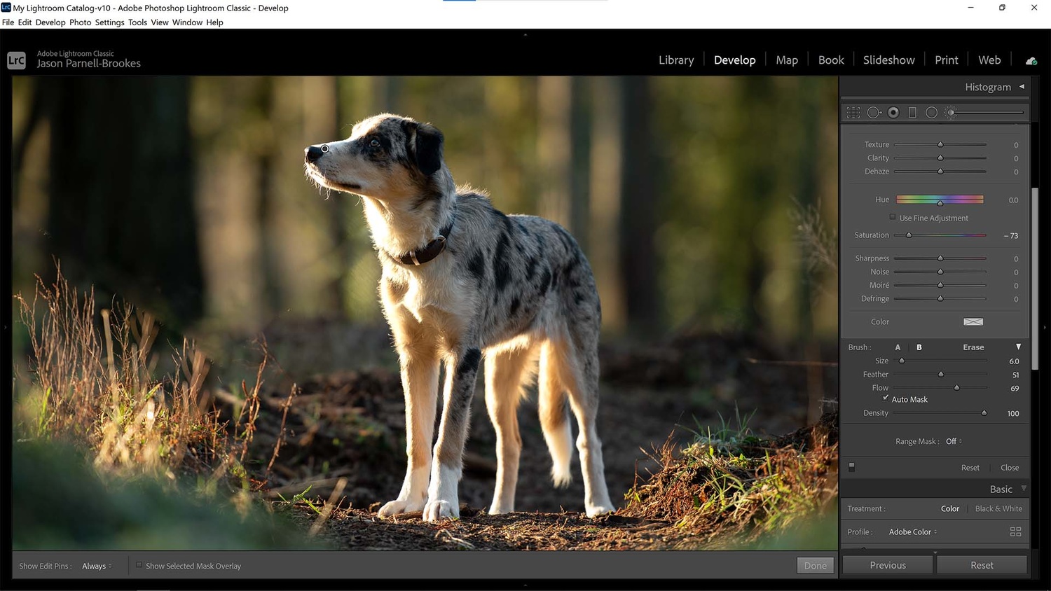Collapse the Histogram panel

point(1022,87)
